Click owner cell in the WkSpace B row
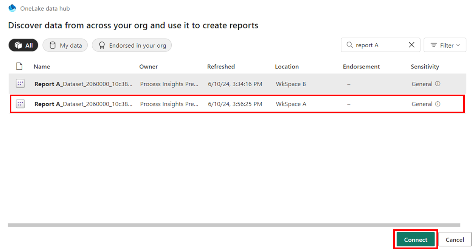 (x=169, y=84)
